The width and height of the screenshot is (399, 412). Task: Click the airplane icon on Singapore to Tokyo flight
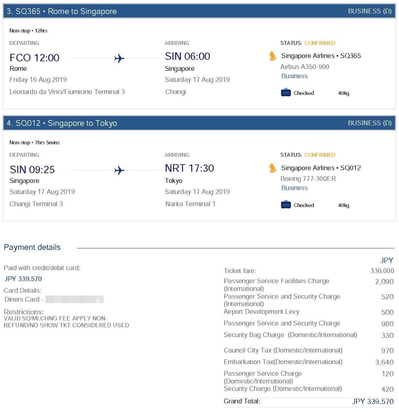[x=119, y=170]
